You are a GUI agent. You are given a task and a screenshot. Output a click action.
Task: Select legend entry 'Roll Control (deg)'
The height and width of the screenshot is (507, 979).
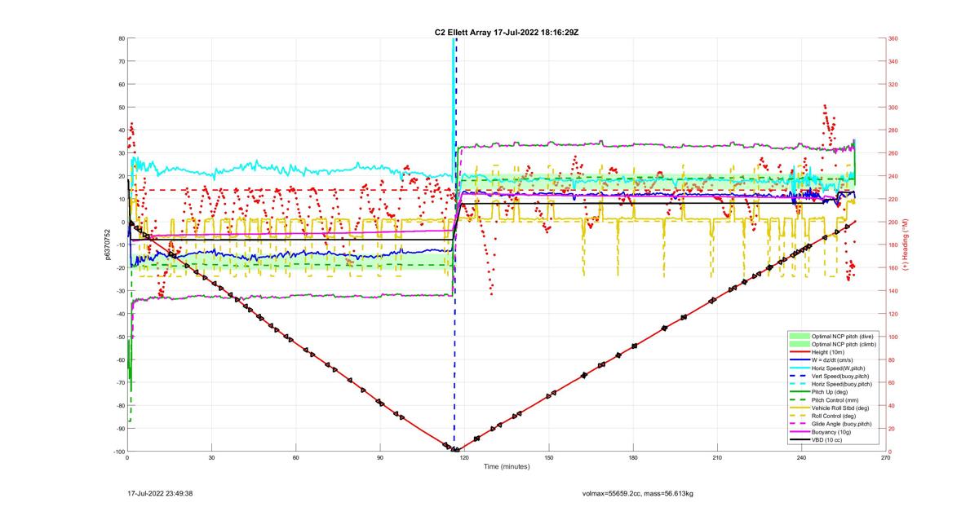[x=835, y=416]
